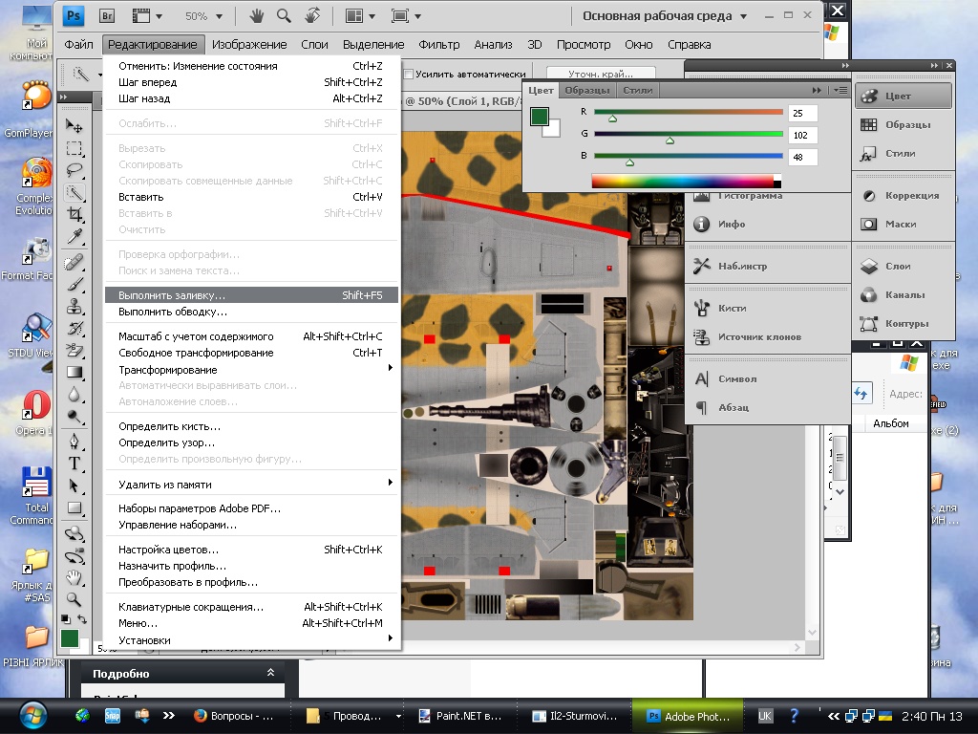Viewport: 978px width, 734px height.
Task: Click the G channel value field
Action: (x=803, y=136)
